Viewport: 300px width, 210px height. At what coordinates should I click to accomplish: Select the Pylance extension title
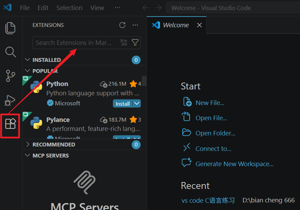[x=58, y=120]
